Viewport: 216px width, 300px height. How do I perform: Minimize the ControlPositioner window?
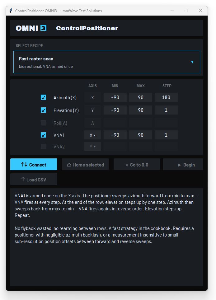[x=172, y=11]
